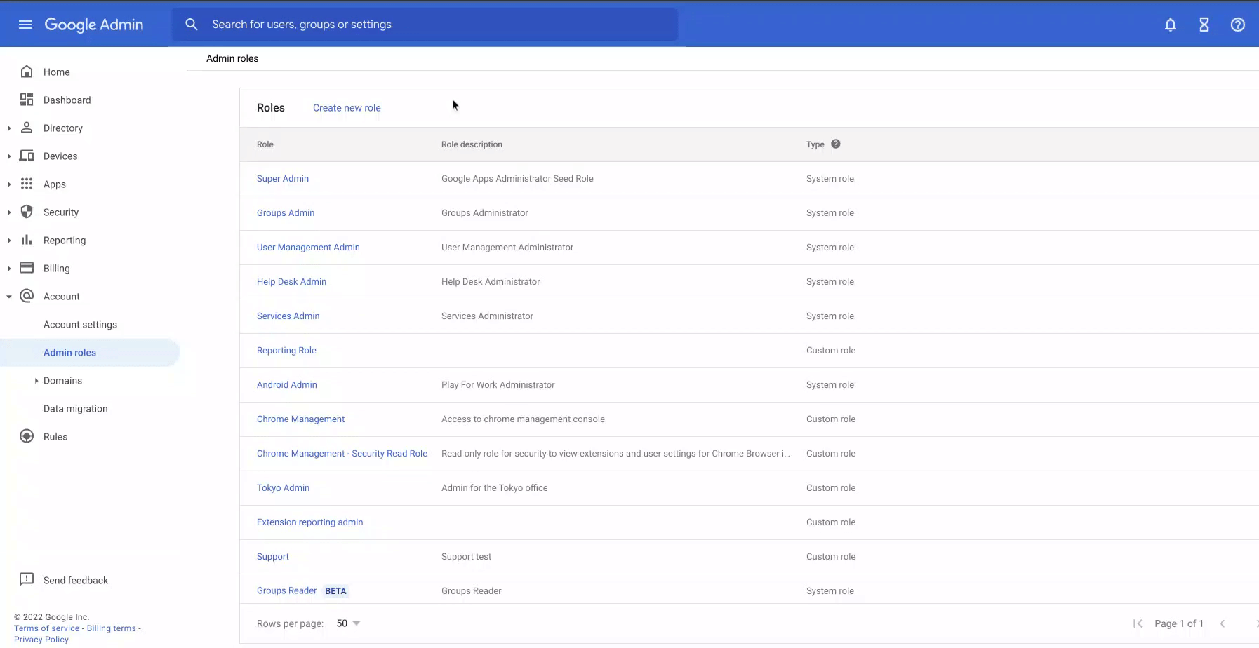Expand the Billing section

coord(9,269)
